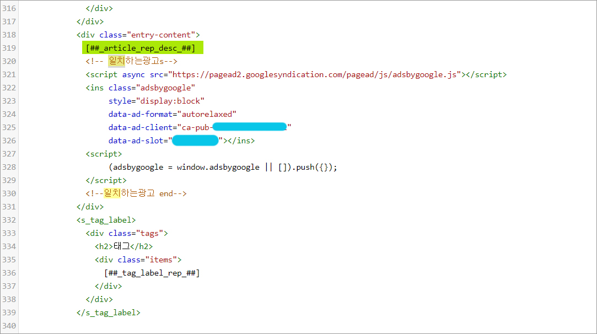Viewport: 597px width, 334px height.
Task: Click the closing </div> on line 316
Action: pos(99,8)
